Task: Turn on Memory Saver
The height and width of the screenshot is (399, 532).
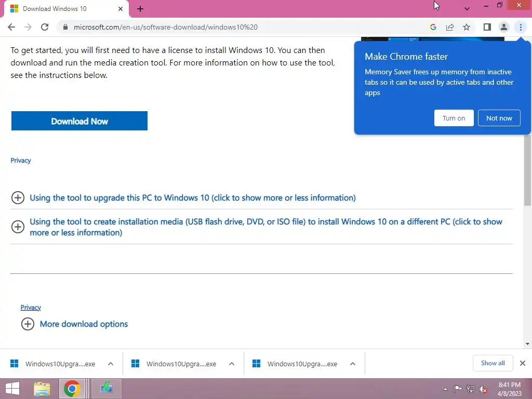Action: pyautogui.click(x=454, y=118)
